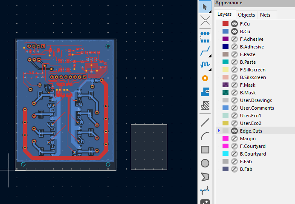Select the Draw Arc tool
Screen dimensions: 295x204
205,136
